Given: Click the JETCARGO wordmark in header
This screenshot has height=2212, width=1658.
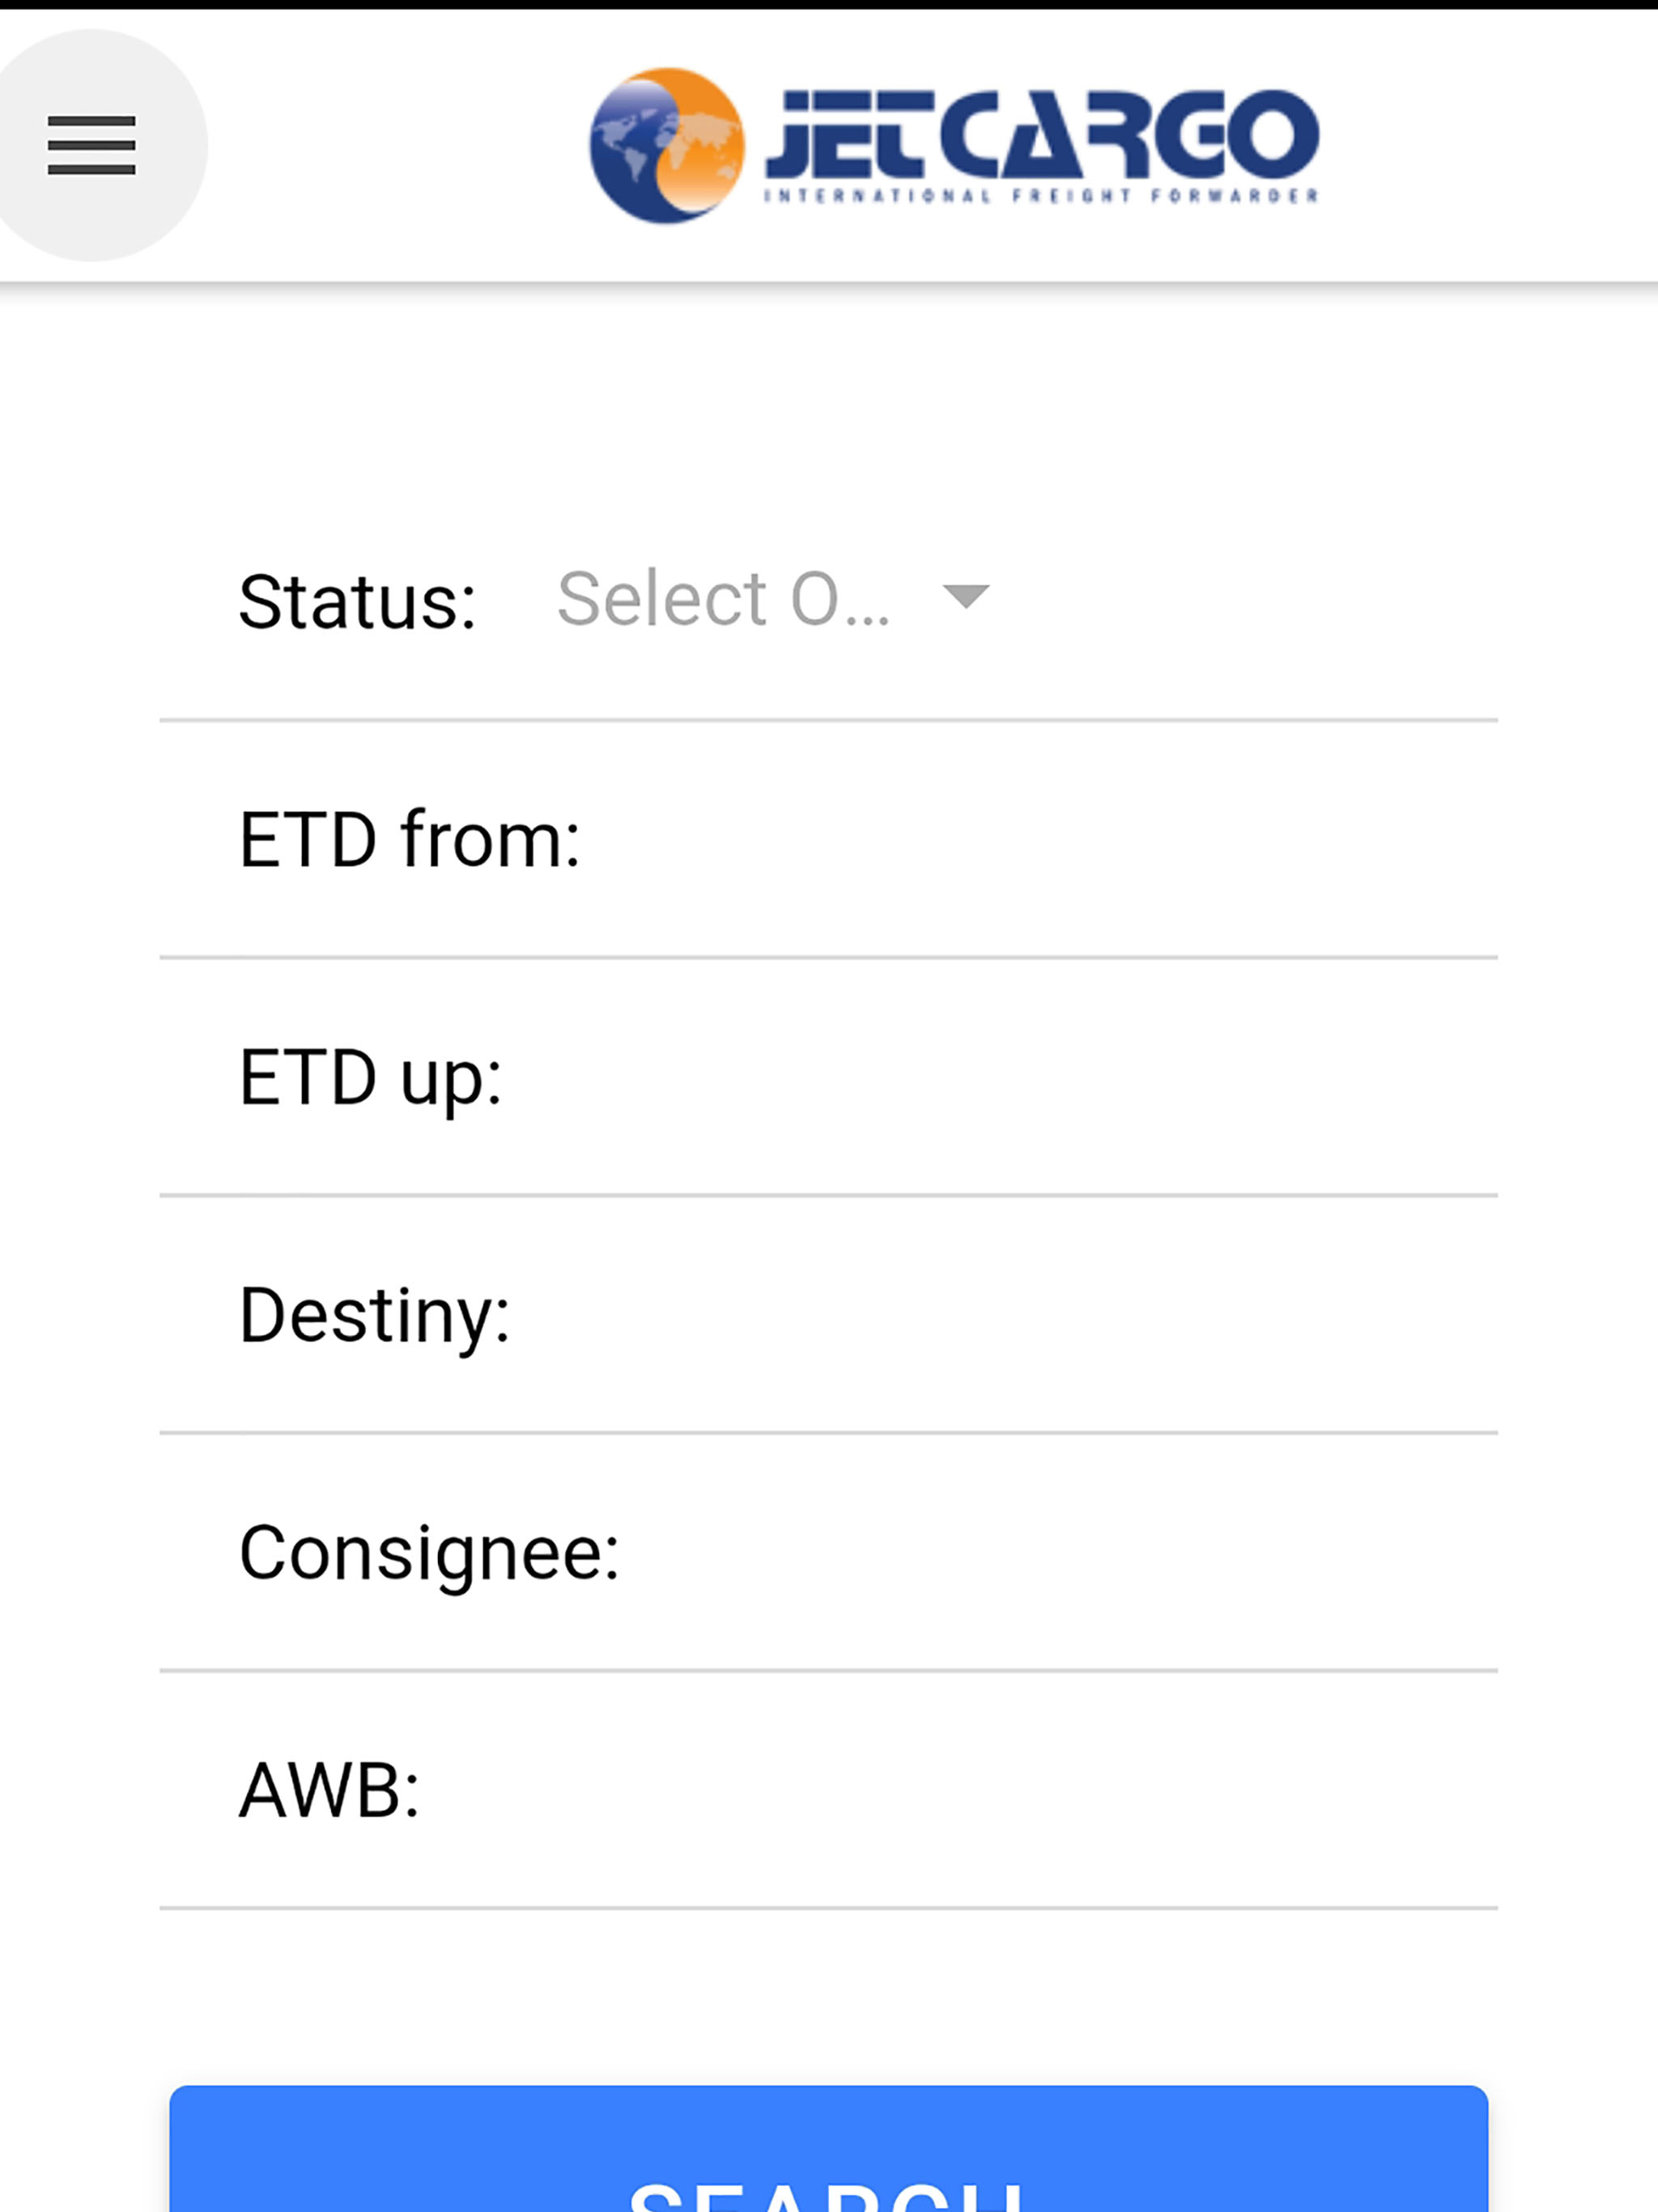Looking at the screenshot, I should [x=1042, y=134].
